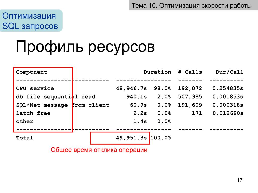Click the duration value '1.4s'

(x=140, y=121)
